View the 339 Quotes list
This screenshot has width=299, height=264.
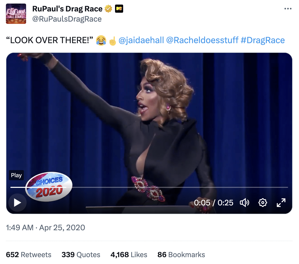[x=81, y=255]
